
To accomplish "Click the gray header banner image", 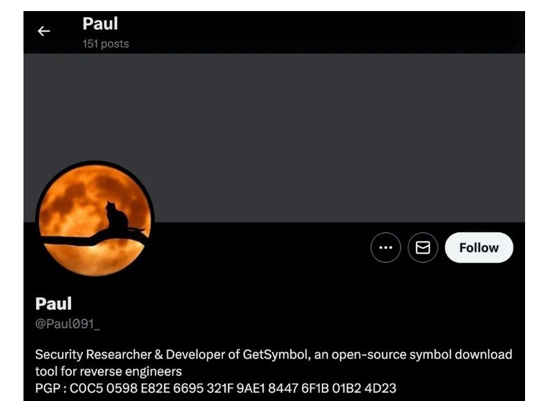I will [x=274, y=138].
